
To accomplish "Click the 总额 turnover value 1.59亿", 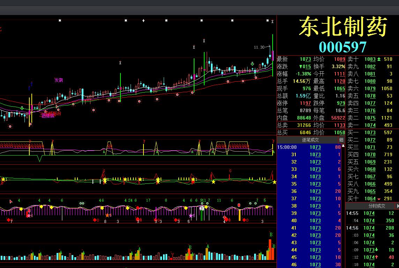I will tap(303, 96).
